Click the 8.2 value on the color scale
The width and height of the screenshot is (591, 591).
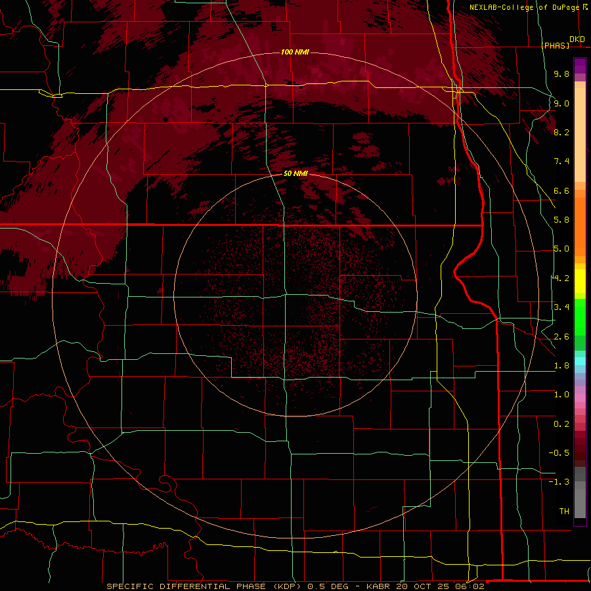(561, 132)
